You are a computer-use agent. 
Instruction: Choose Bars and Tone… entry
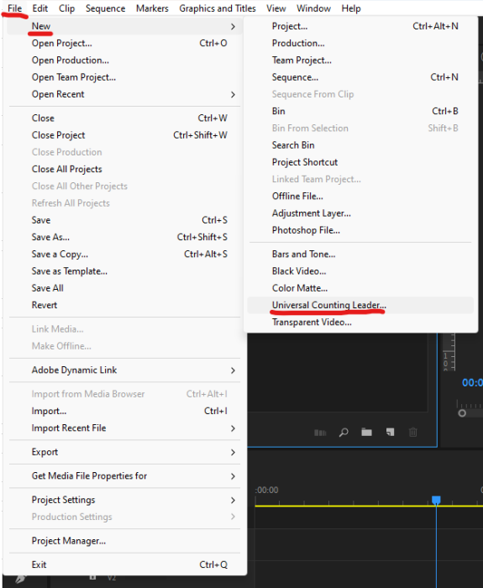pos(360,255)
